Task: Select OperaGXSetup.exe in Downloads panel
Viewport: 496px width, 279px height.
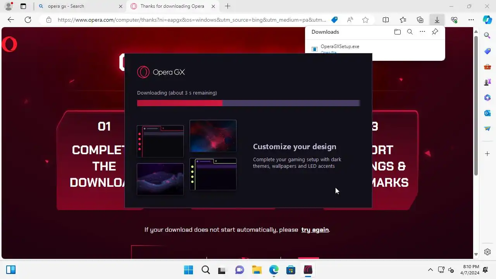Action: [x=340, y=46]
